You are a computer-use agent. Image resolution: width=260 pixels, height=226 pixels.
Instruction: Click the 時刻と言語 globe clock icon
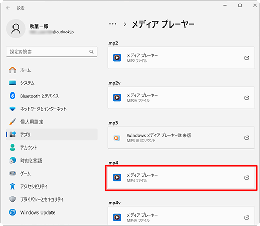[x=12, y=161]
